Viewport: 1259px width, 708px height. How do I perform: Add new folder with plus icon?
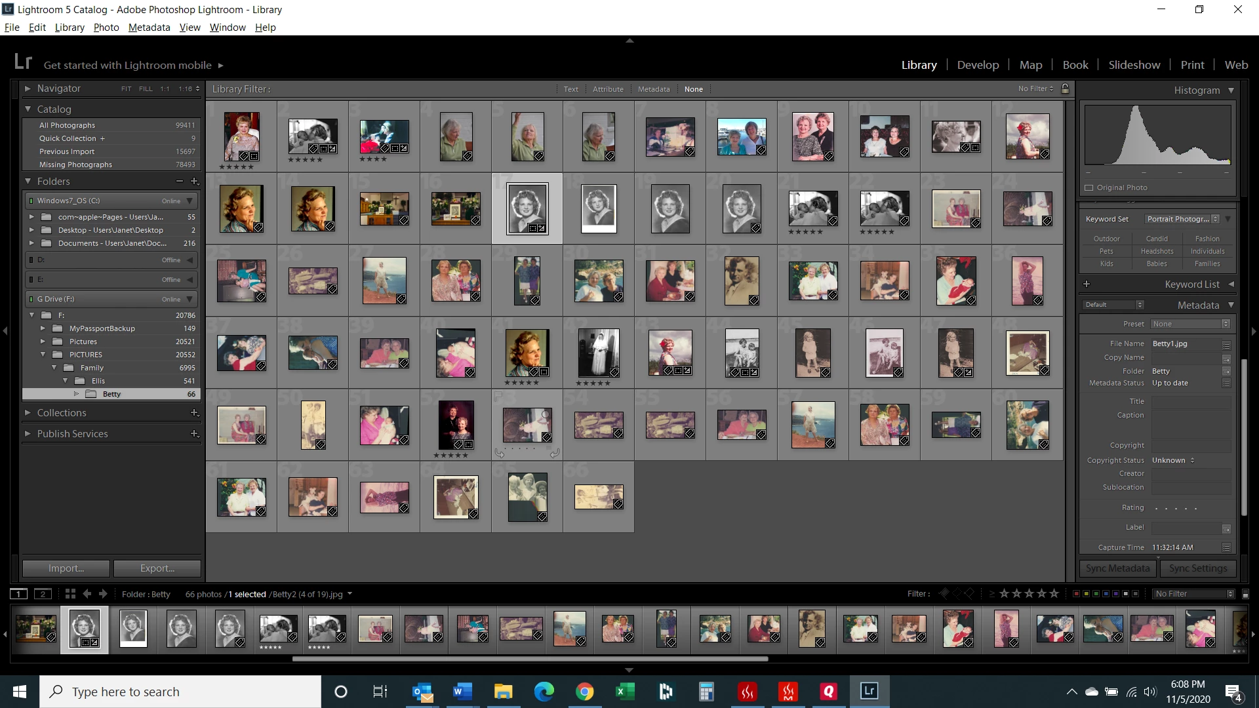coord(194,181)
